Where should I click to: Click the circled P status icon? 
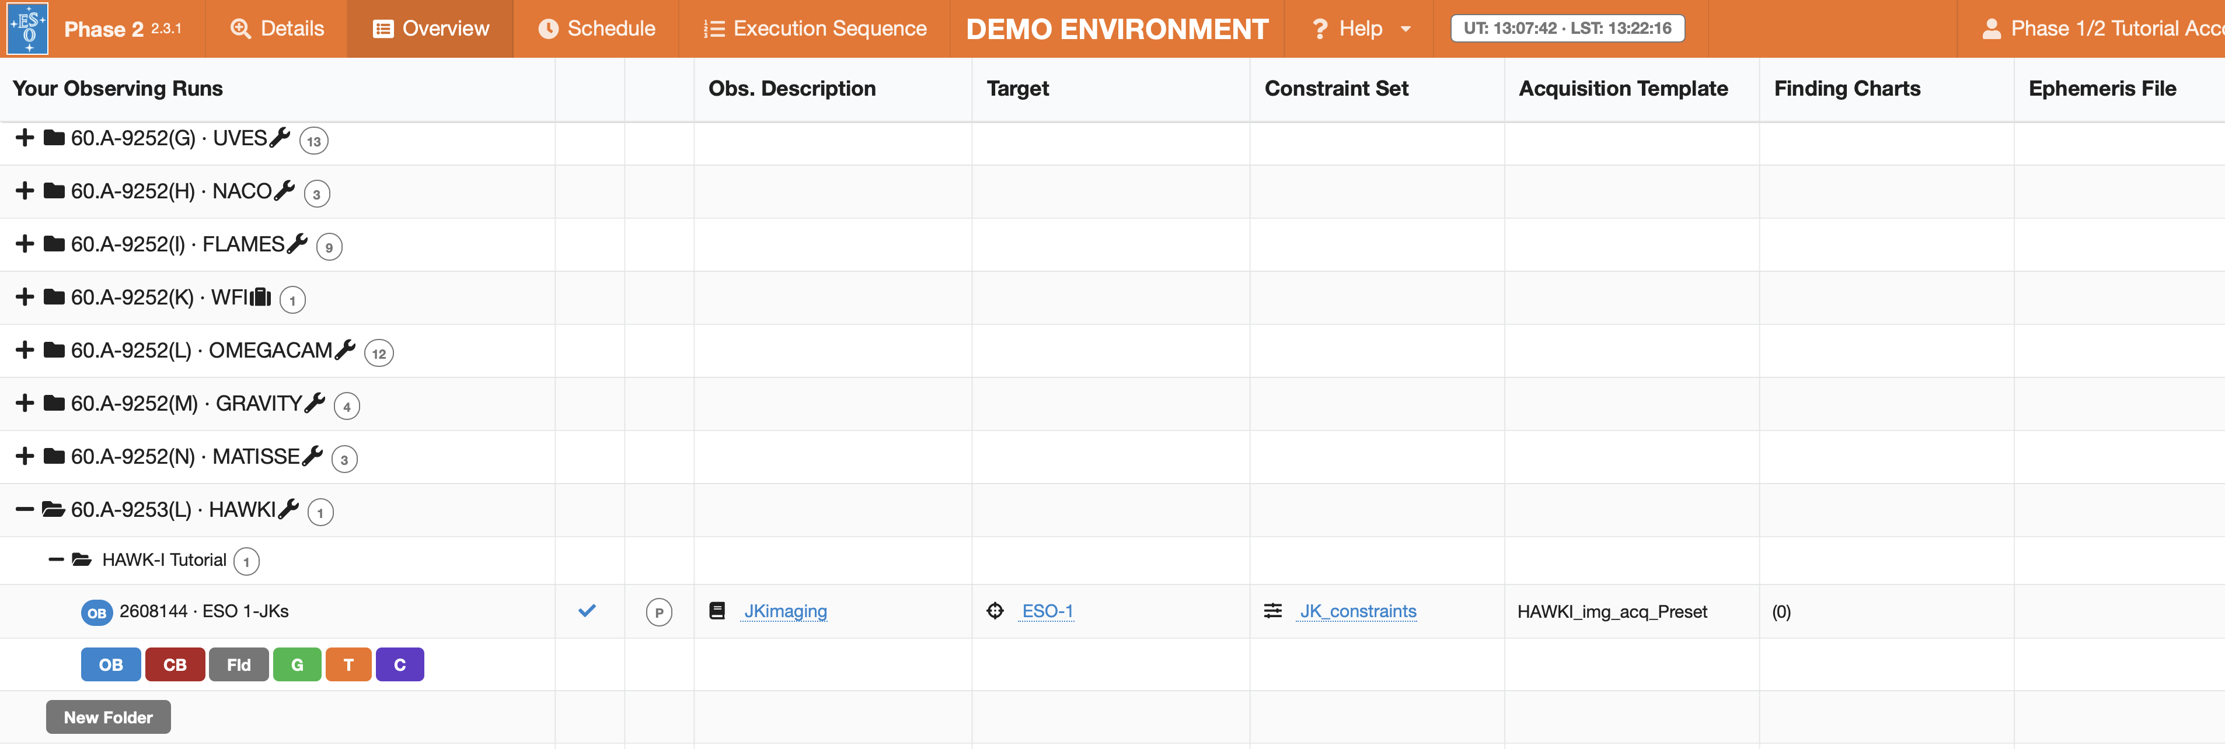point(658,612)
